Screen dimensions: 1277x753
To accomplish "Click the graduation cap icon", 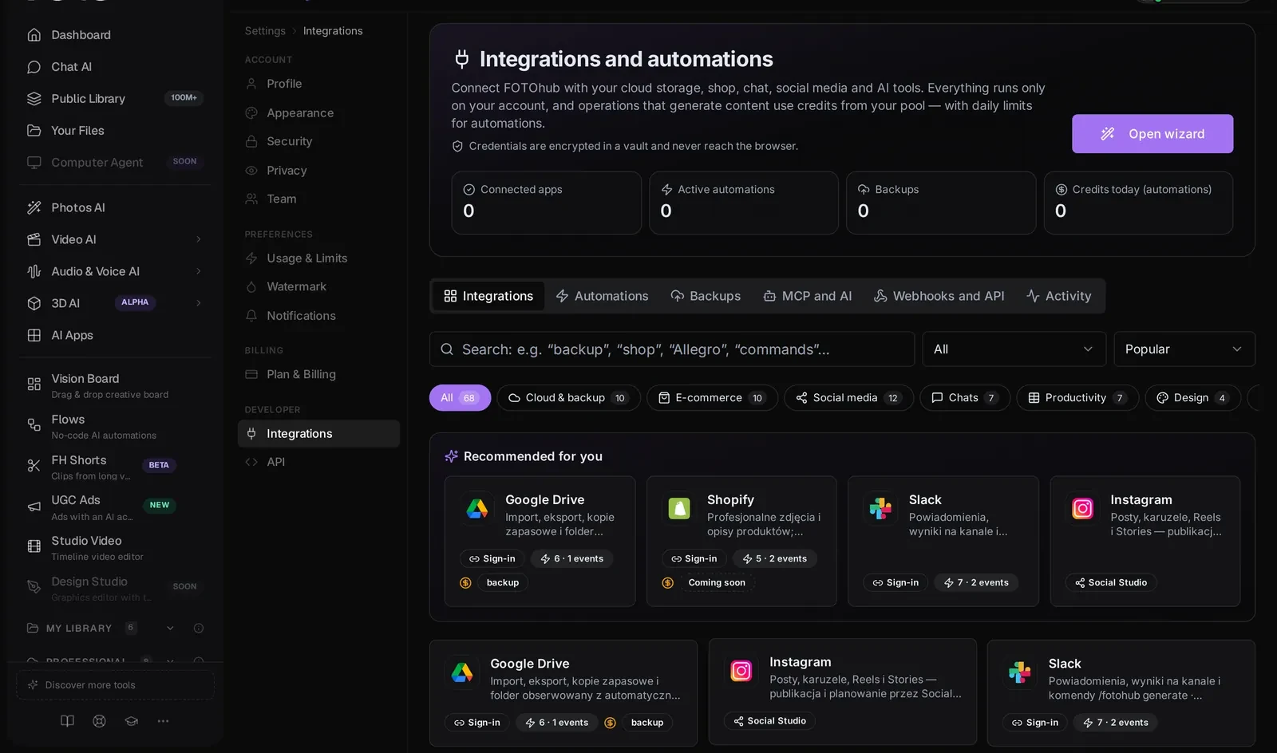I will (131, 721).
